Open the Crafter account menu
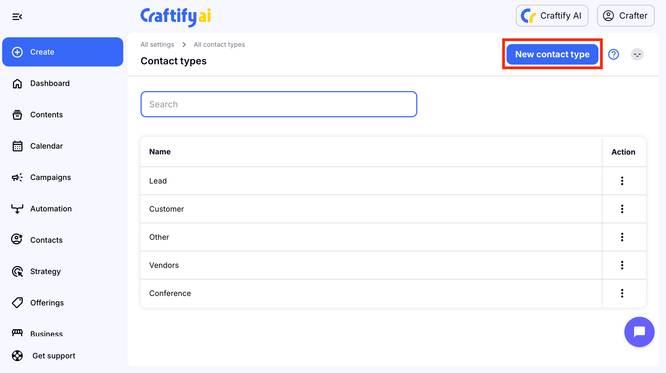Viewport: 666px width, 373px height. [625, 16]
